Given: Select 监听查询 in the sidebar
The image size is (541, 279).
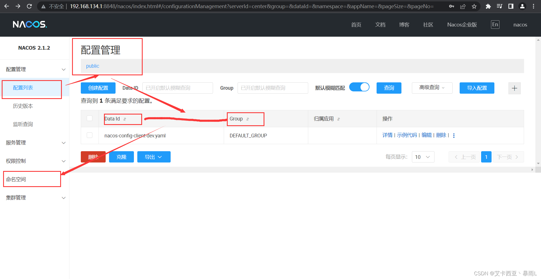Looking at the screenshot, I should 23,124.
